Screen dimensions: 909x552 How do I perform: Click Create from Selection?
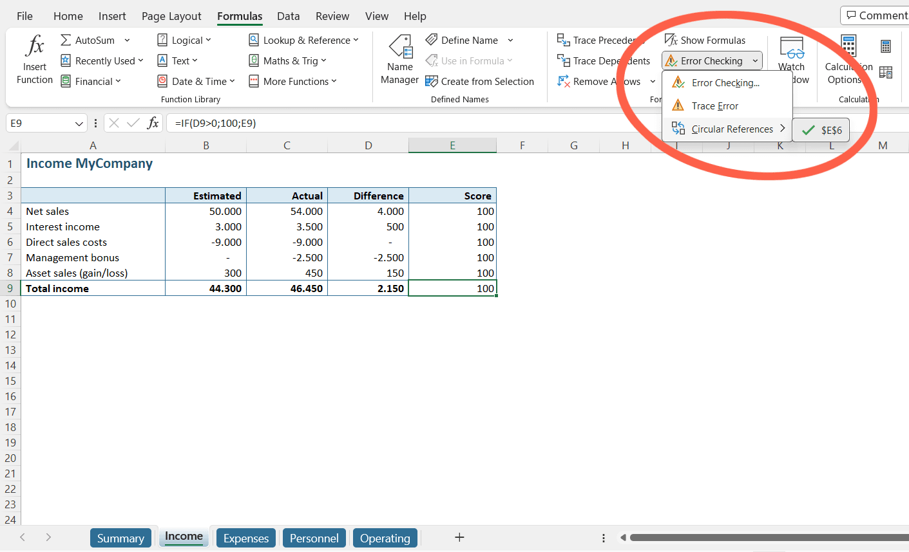[x=480, y=82]
